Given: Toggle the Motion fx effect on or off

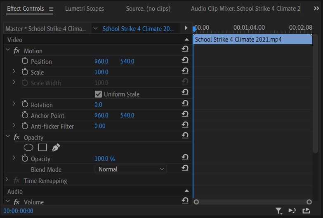Looking at the screenshot, I should point(17,50).
